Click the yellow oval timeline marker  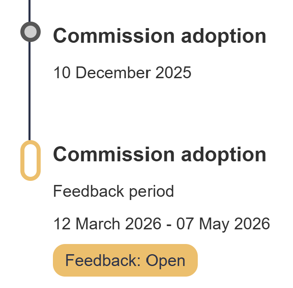pyautogui.click(x=30, y=160)
